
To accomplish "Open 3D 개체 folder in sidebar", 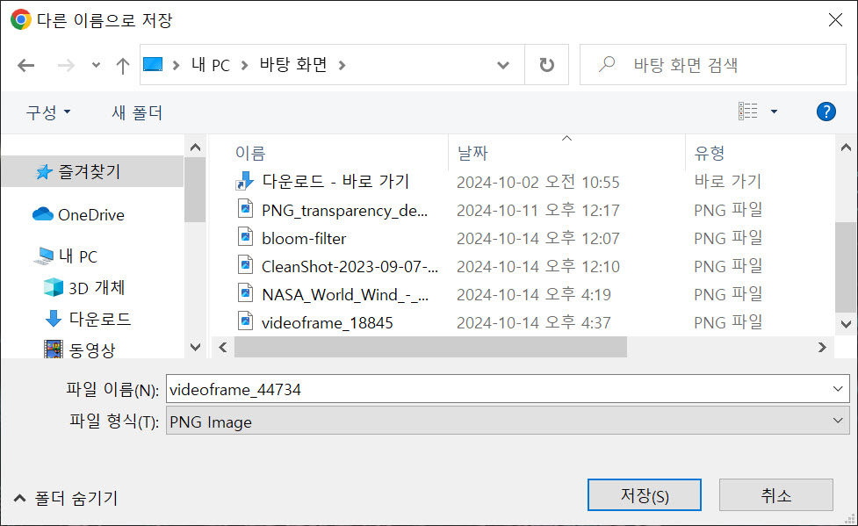I will (x=97, y=287).
